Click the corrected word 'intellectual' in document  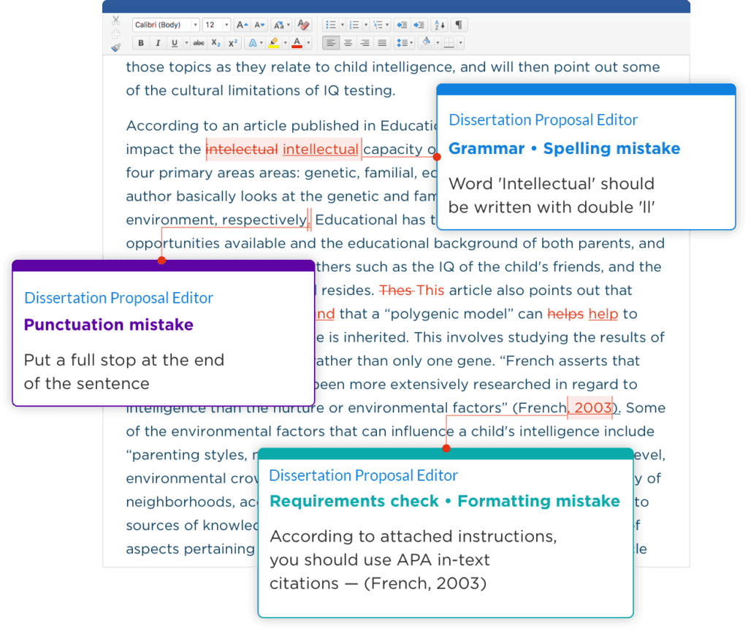pyautogui.click(x=320, y=150)
